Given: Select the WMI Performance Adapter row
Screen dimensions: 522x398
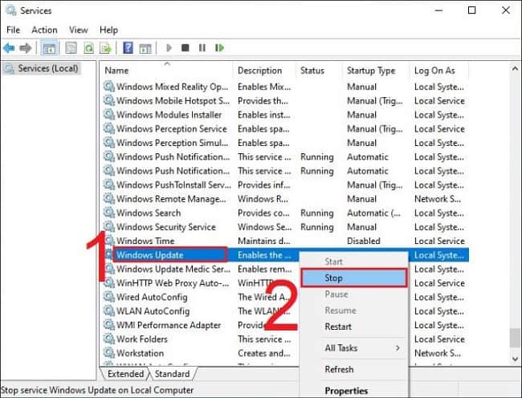Looking at the screenshot, I should (286, 325).
